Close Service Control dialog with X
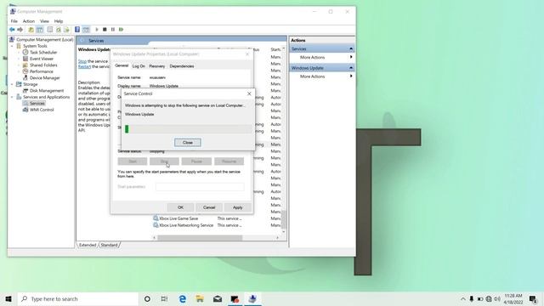This screenshot has height=306, width=544. (x=249, y=93)
